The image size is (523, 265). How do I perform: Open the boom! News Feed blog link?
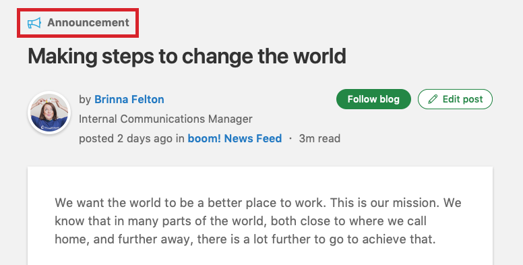point(235,138)
